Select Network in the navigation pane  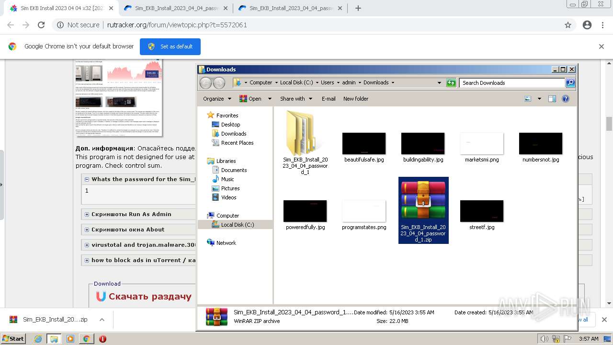[x=226, y=243]
